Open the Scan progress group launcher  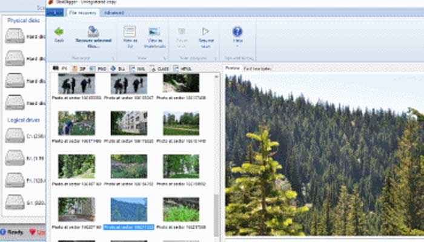216,58
